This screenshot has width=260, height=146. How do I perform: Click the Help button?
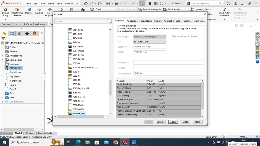197,122
